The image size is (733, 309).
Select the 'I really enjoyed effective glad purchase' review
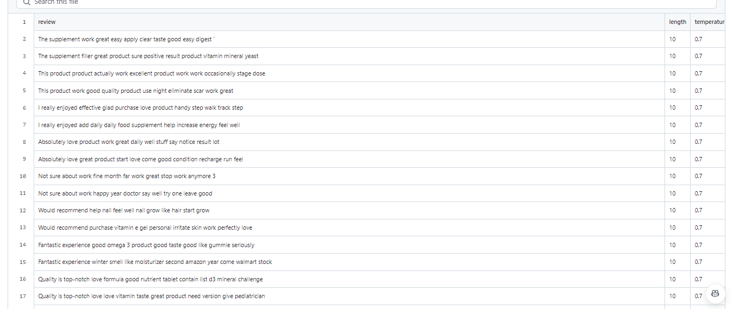tap(141, 108)
